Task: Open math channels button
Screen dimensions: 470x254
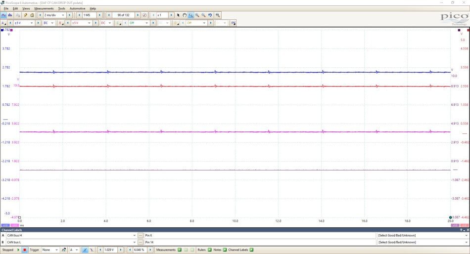Action: pyautogui.click(x=233, y=23)
